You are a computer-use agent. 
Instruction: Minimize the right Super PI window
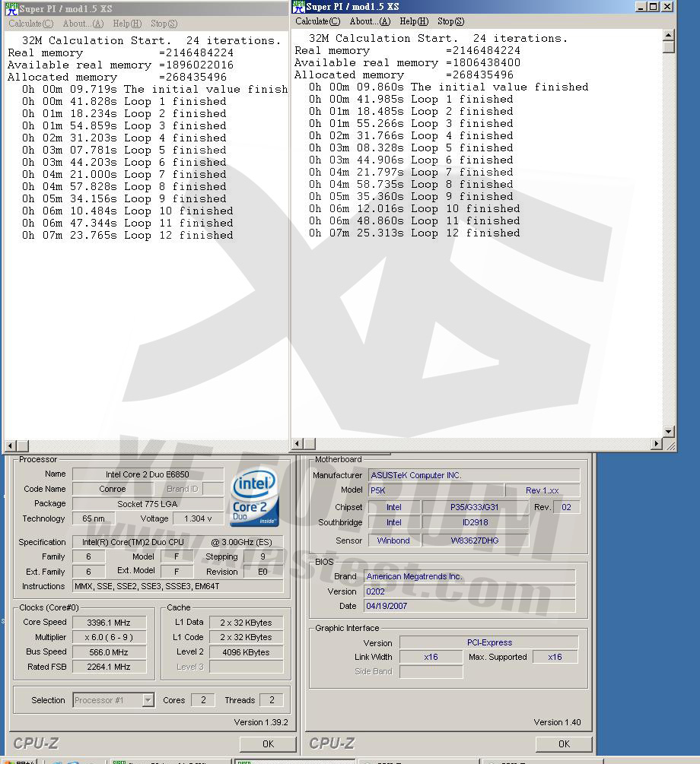click(x=641, y=7)
